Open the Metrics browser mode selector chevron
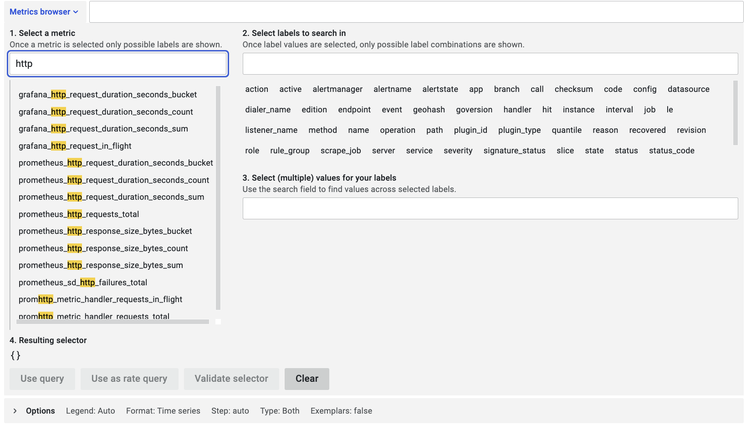 tap(76, 12)
